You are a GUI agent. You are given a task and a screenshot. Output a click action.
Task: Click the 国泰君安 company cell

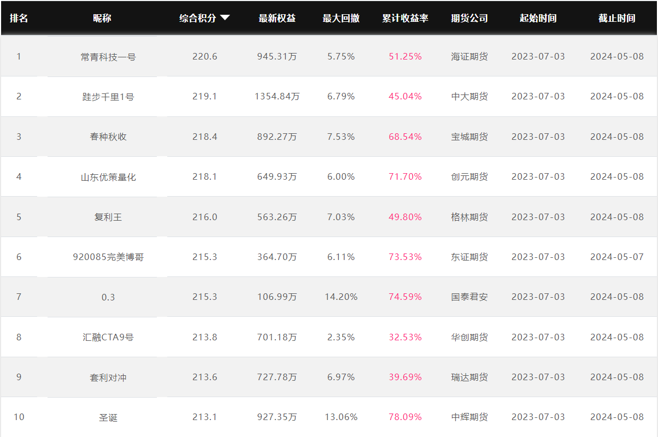coord(469,297)
